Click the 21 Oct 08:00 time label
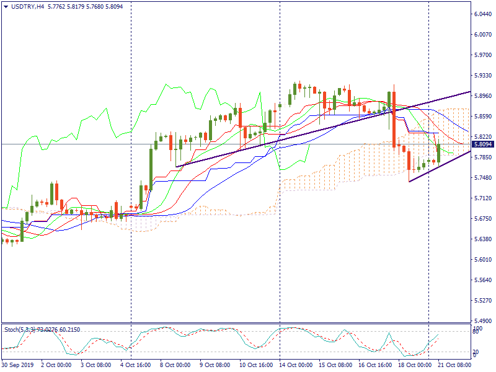The width and height of the screenshot is (496, 372). pyautogui.click(x=454, y=366)
